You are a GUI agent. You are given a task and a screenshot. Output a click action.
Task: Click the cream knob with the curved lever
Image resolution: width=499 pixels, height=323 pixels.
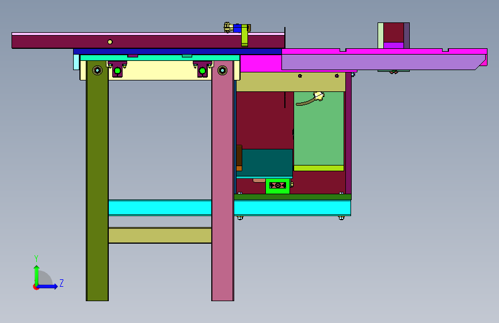(x=318, y=95)
